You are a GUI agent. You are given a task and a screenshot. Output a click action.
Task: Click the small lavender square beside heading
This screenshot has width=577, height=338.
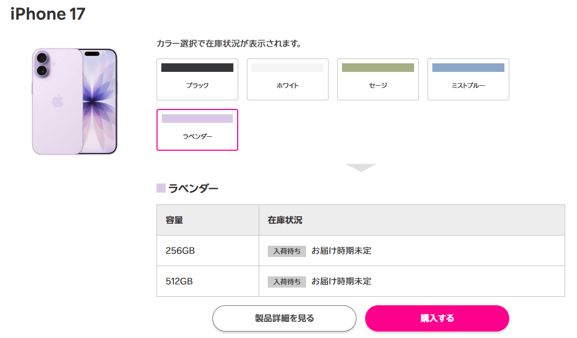coord(161,188)
